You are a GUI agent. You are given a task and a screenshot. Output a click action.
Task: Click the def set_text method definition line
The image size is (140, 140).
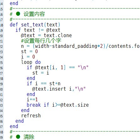pos(35,25)
